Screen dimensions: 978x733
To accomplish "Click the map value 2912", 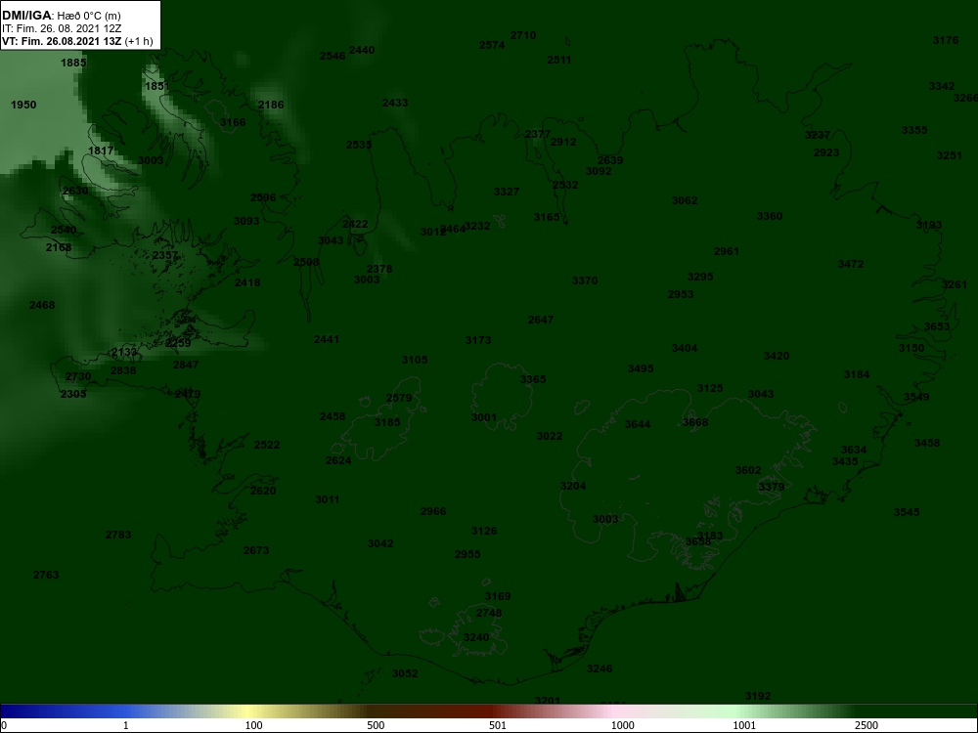I will 564,142.
